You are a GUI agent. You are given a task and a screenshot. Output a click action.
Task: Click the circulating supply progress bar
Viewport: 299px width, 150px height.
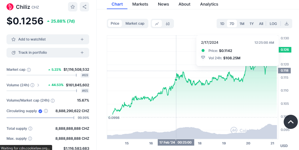tap(40, 118)
